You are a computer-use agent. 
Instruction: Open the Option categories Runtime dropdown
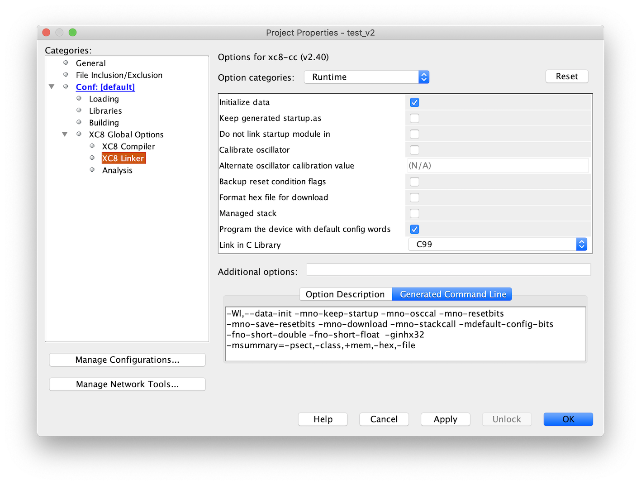(x=366, y=77)
